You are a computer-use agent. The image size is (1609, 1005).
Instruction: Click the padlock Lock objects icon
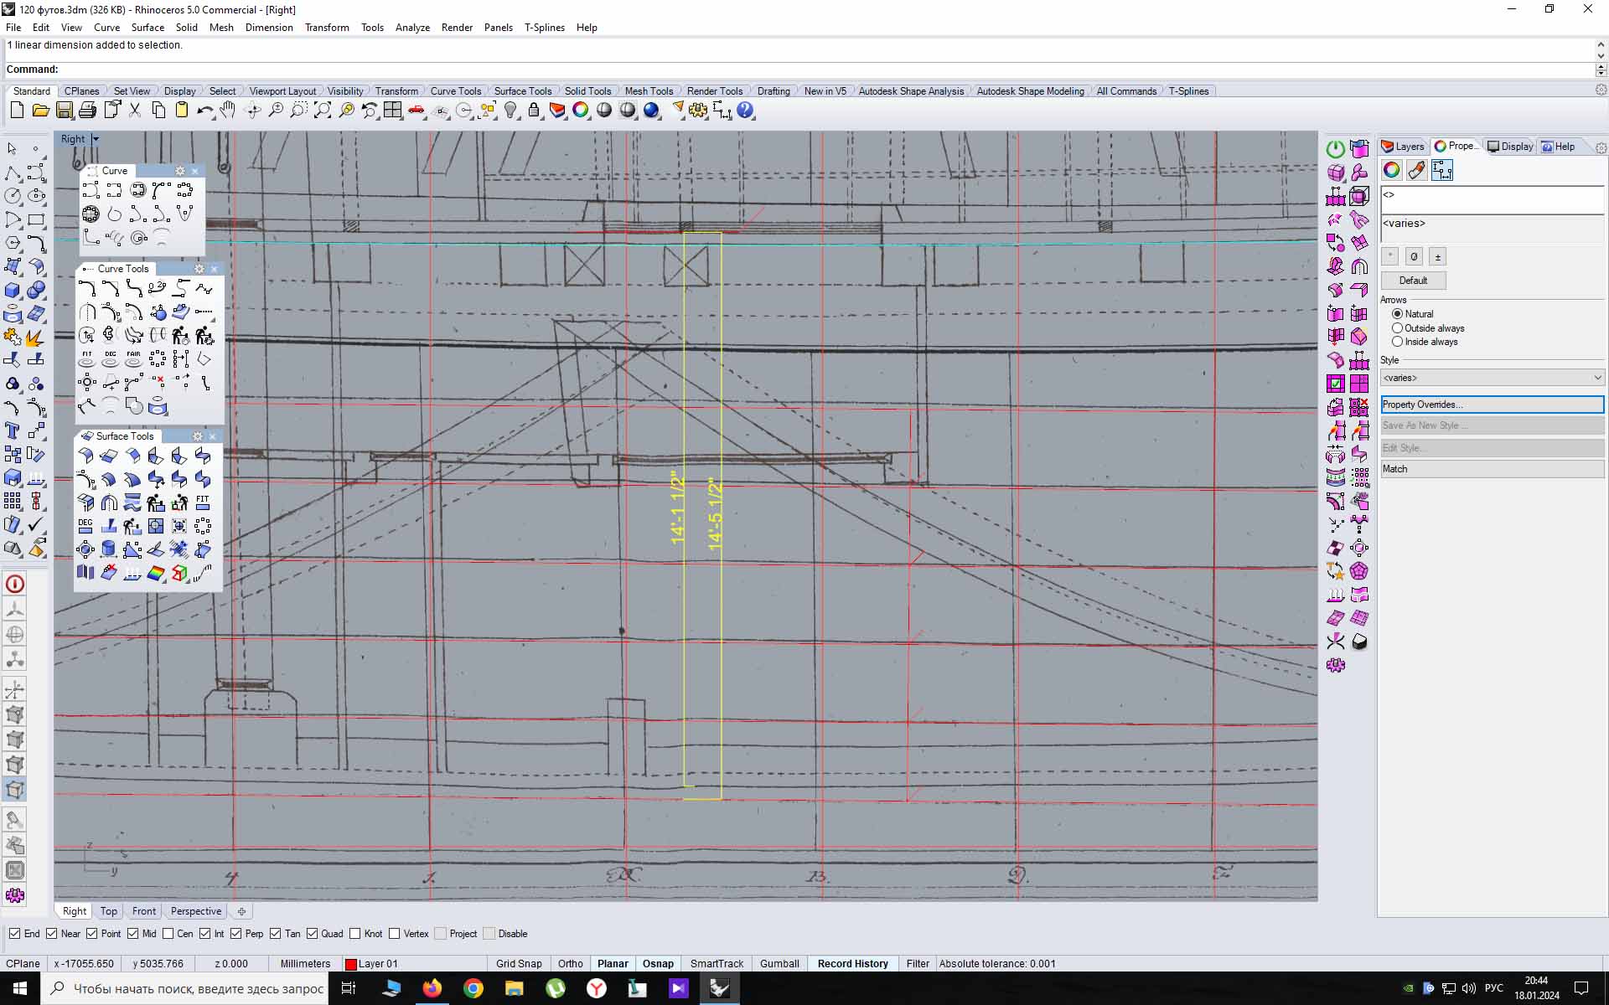[x=534, y=110]
